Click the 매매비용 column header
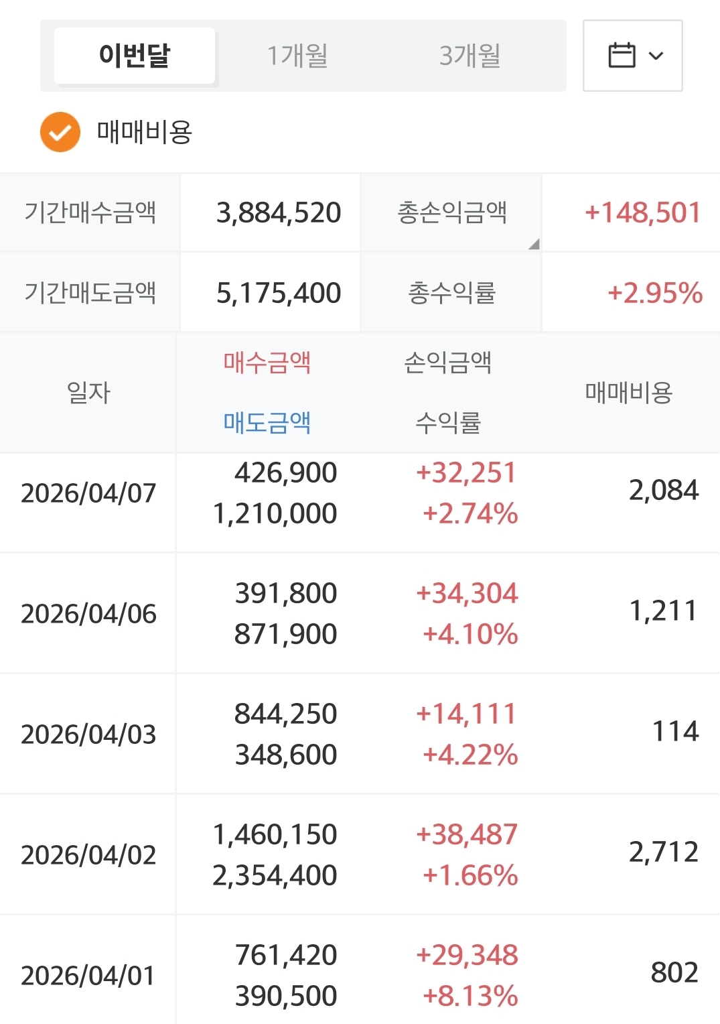720x1024 pixels. coord(628,393)
